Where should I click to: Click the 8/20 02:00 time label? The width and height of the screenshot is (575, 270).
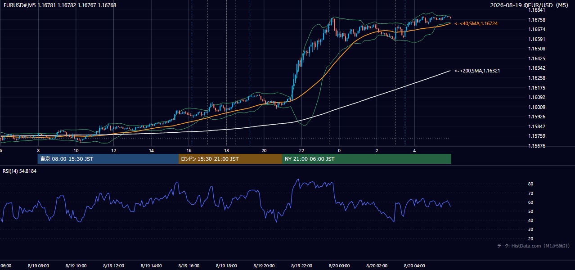377,265
